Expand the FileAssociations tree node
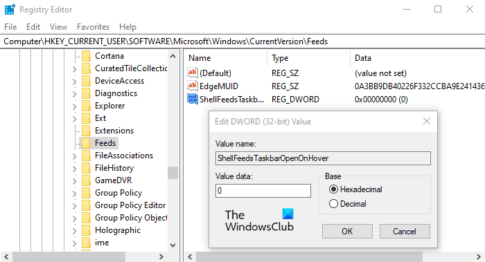The height and width of the screenshot is (262, 485). pyautogui.click(x=75, y=156)
